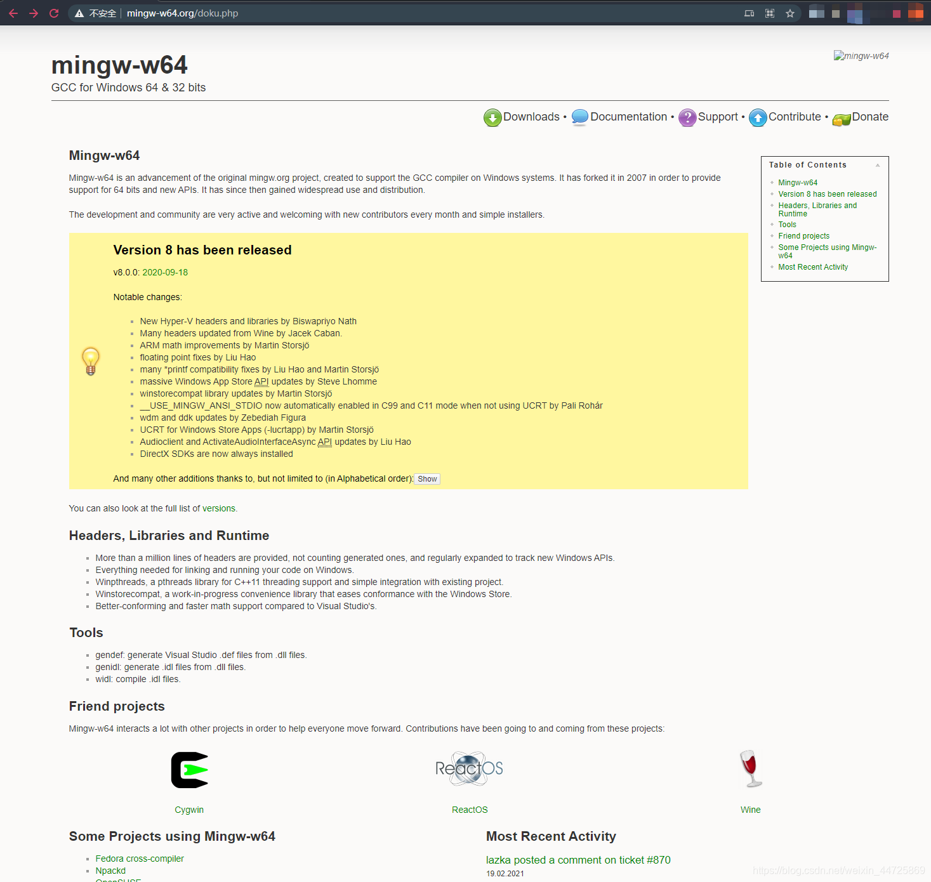Open the 2020-09-18 release date link
Viewport: 931px width, 882px height.
(x=165, y=272)
